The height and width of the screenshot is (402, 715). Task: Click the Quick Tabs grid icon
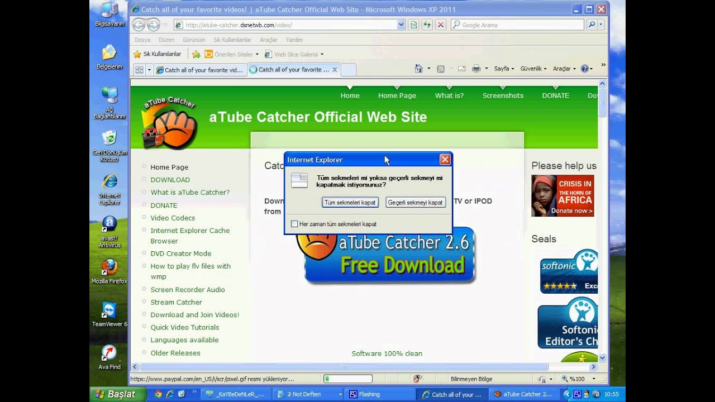(x=139, y=70)
